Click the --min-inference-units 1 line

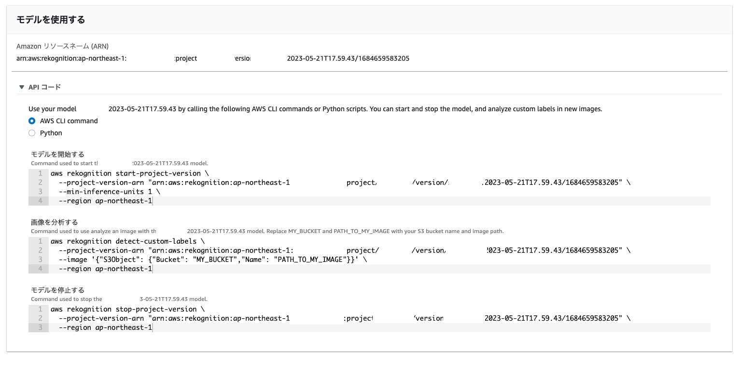click(110, 192)
